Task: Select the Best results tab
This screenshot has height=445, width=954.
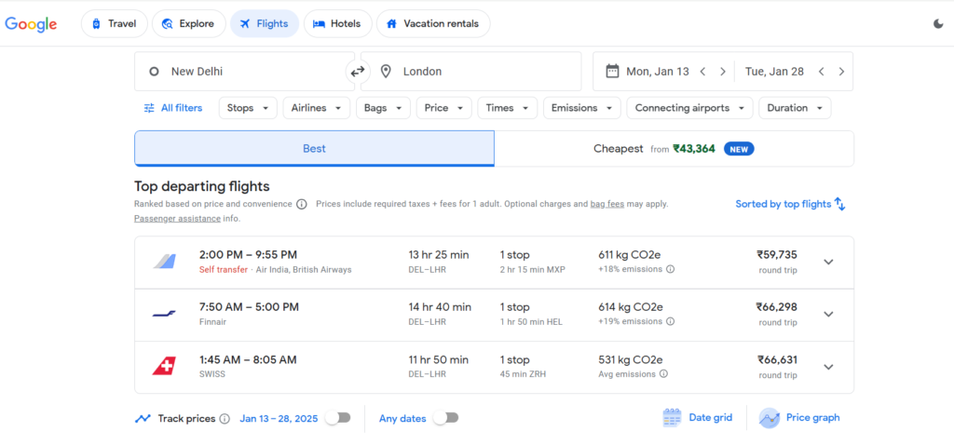Action: click(314, 148)
